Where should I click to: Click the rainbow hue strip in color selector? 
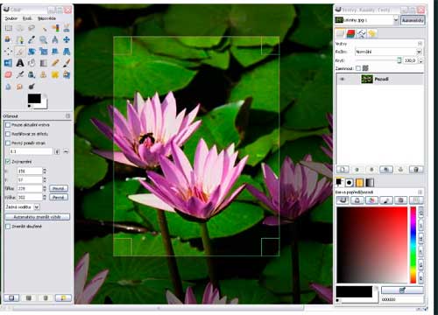point(413,245)
